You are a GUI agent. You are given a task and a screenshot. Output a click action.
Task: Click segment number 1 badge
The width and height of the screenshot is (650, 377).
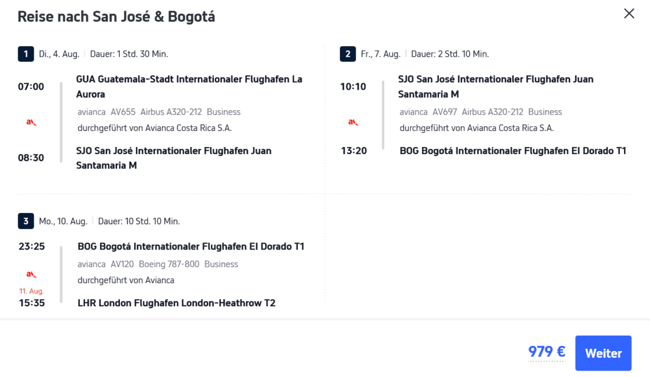pyautogui.click(x=25, y=54)
